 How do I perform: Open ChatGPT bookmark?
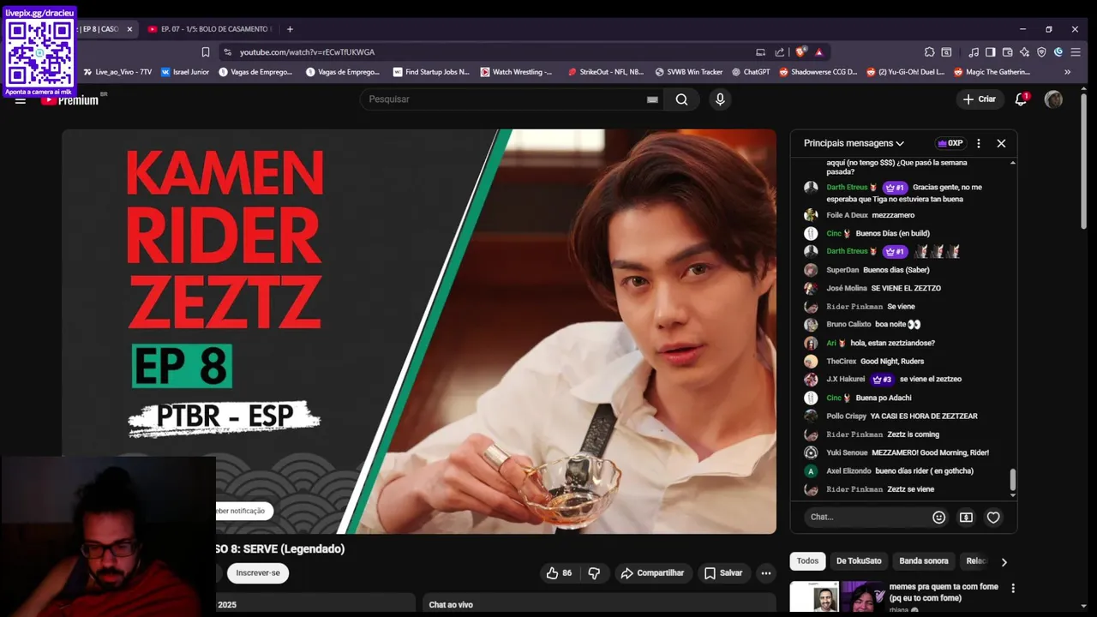pos(751,72)
